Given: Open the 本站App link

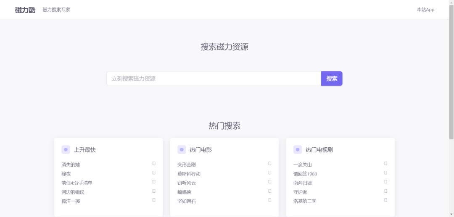Looking at the screenshot, I should [425, 10].
